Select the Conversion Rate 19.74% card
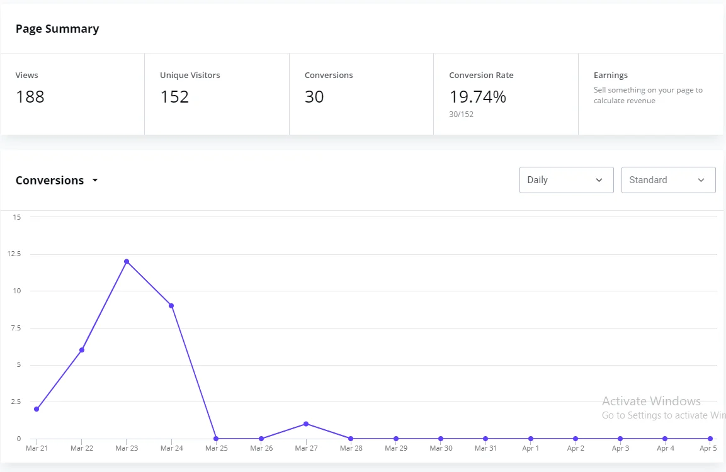The image size is (726, 472). (506, 94)
